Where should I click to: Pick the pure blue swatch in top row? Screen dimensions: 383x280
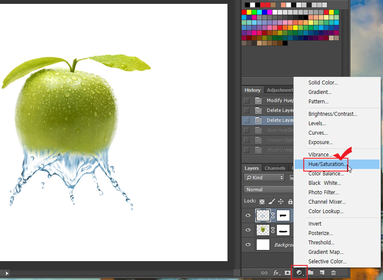[264, 12]
